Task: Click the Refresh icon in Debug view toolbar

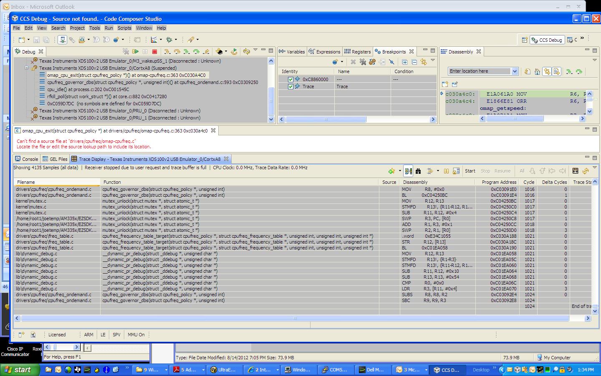Action: [247, 51]
